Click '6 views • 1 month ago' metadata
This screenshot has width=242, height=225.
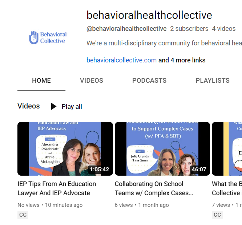[142, 205]
